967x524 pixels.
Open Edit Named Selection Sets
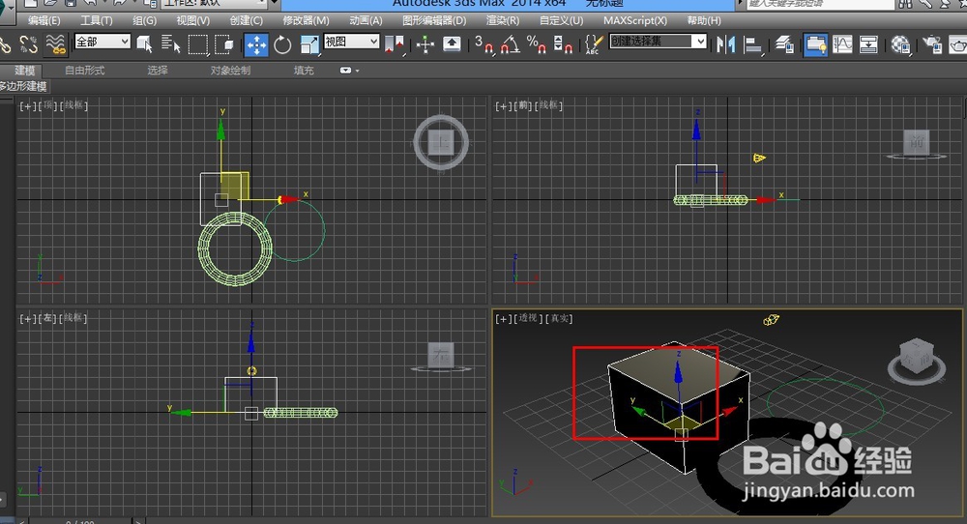pos(593,44)
